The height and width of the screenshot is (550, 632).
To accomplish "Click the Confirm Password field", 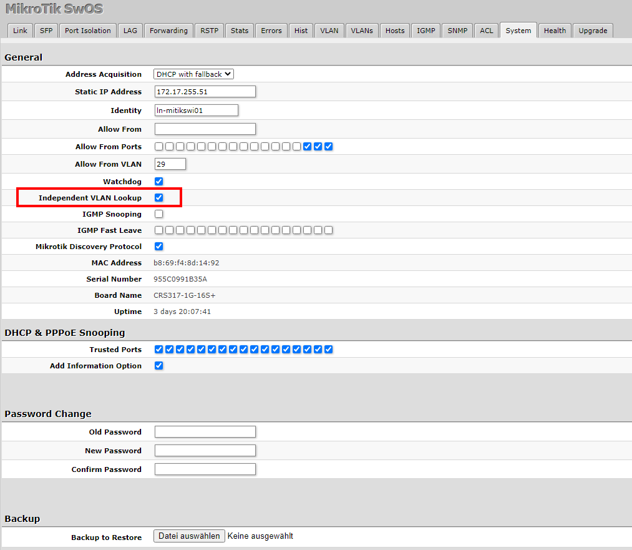I will tap(205, 469).
